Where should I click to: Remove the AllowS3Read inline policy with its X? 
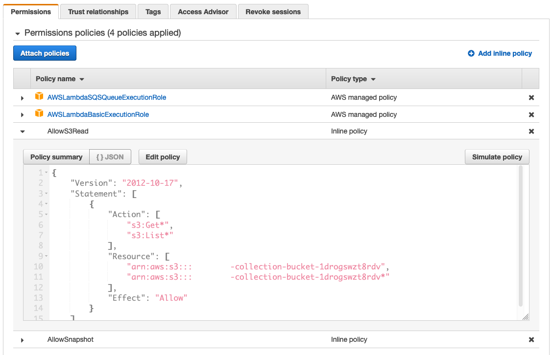coord(531,131)
